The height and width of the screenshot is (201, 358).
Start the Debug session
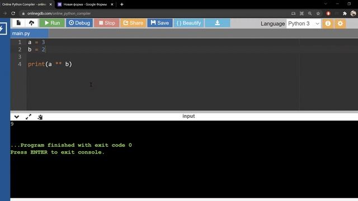coord(79,23)
